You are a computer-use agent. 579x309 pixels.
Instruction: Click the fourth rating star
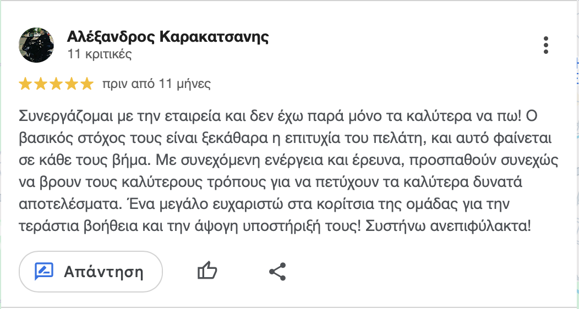point(72,84)
